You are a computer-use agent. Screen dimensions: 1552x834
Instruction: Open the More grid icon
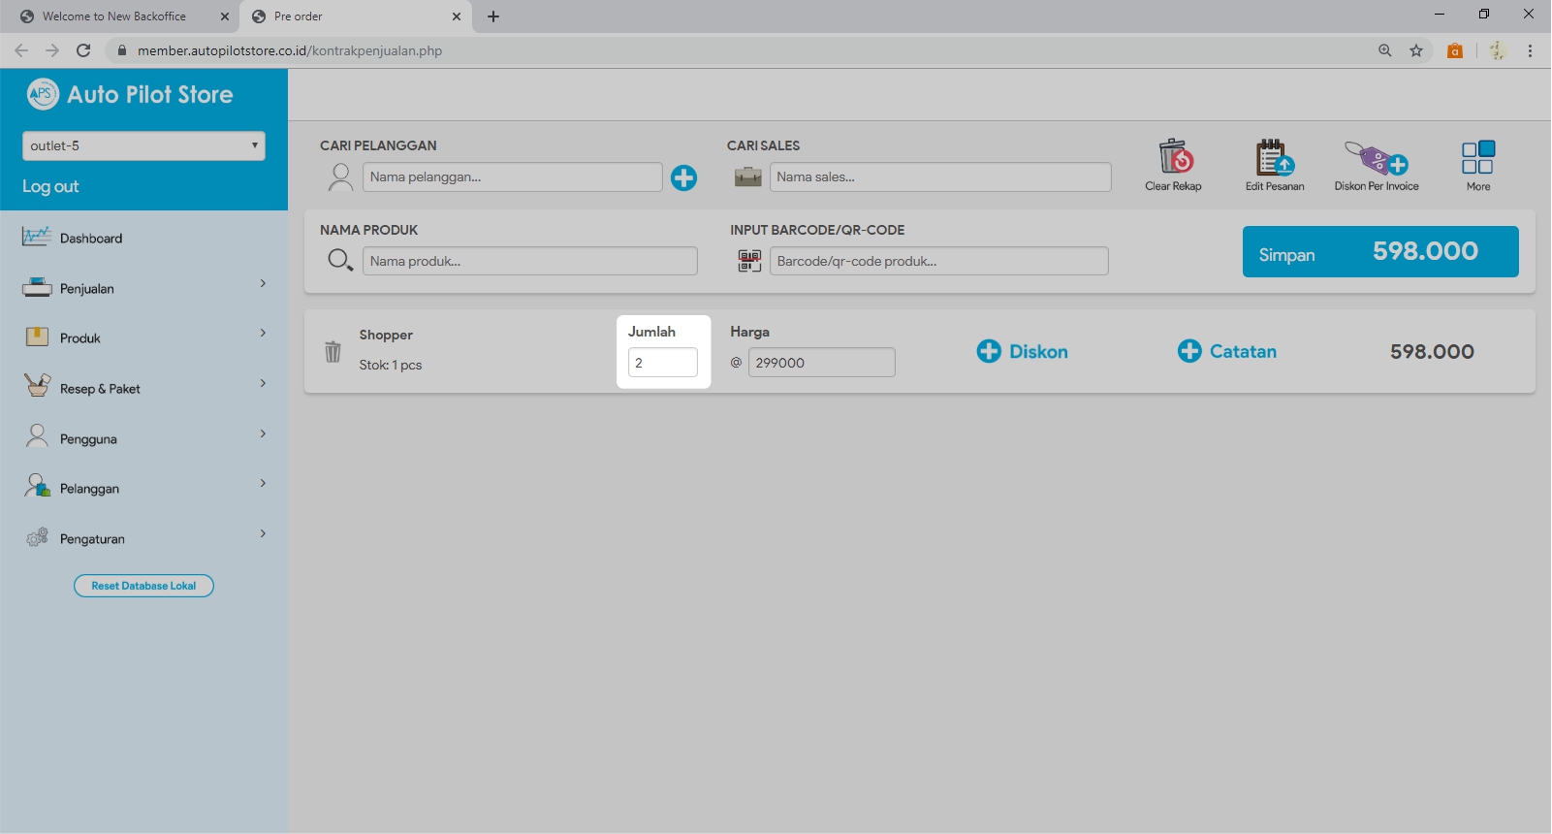click(1477, 157)
